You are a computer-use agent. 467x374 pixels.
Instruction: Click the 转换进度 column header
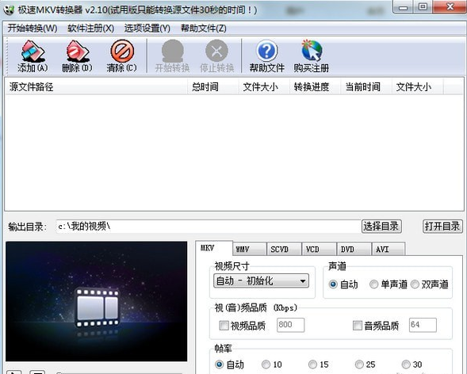(315, 87)
